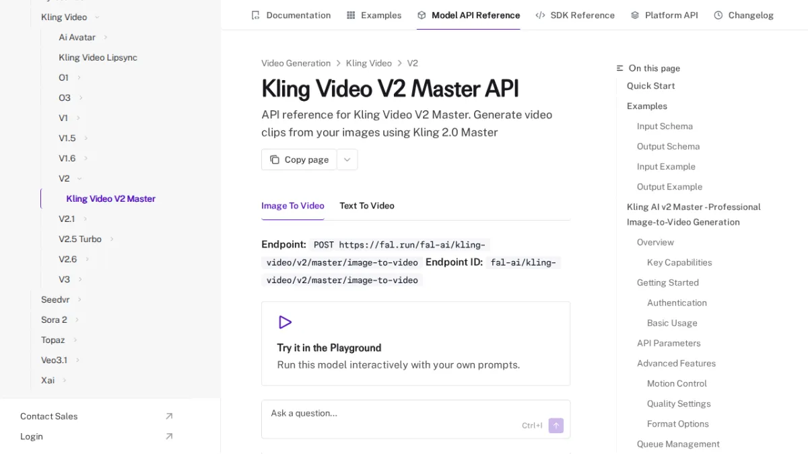Select the Model API Reference tab
The width and height of the screenshot is (808, 454).
[469, 15]
